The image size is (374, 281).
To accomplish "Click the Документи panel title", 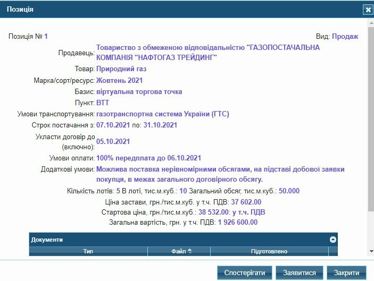I will coord(47,240).
